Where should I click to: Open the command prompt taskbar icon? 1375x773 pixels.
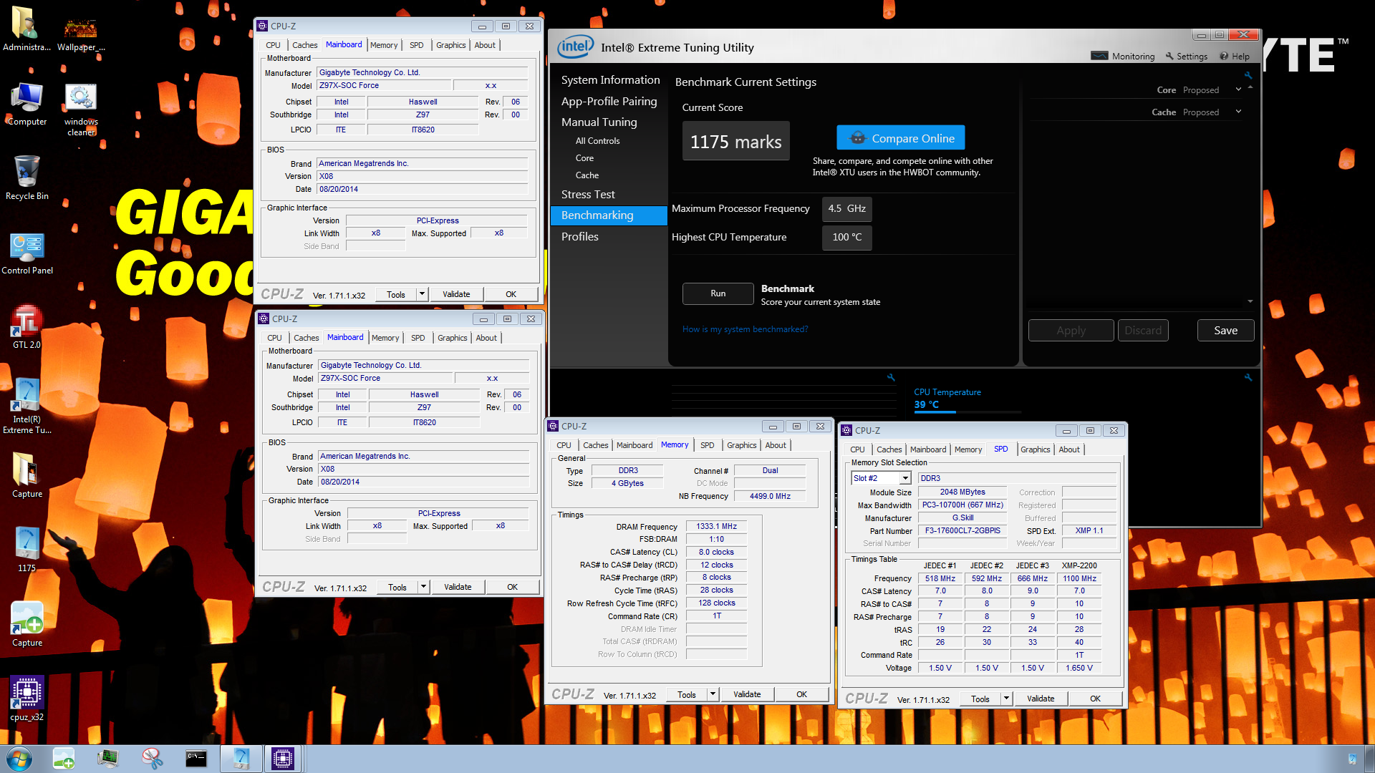(196, 759)
